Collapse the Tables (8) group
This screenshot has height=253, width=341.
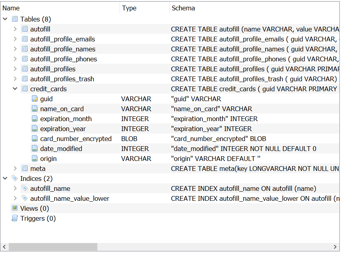pos(5,19)
